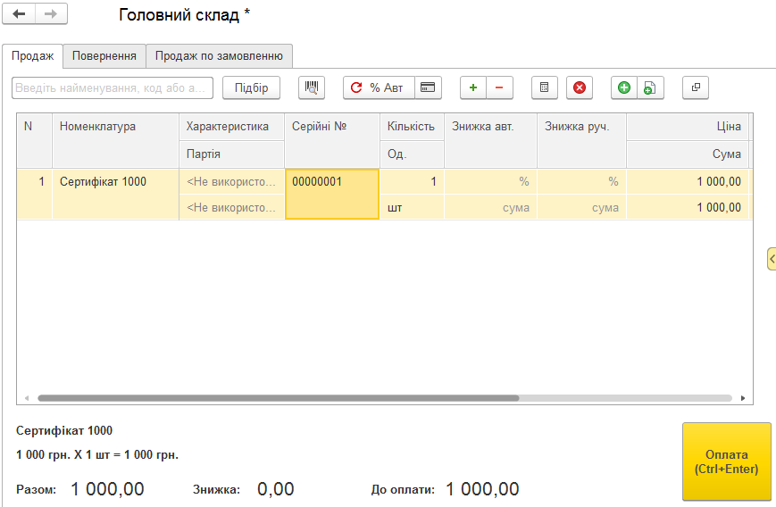
Task: Increase quantity with green plus
Action: coord(473,87)
